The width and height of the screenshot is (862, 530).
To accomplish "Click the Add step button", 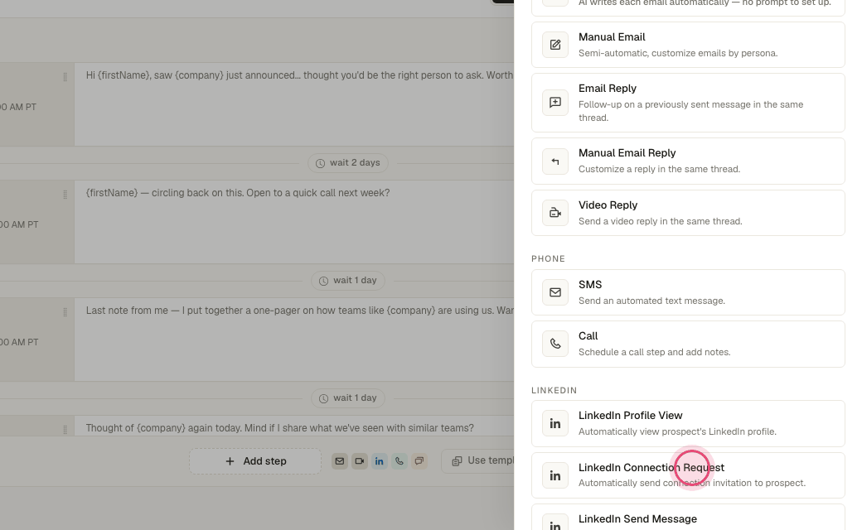I will pyautogui.click(x=255, y=461).
